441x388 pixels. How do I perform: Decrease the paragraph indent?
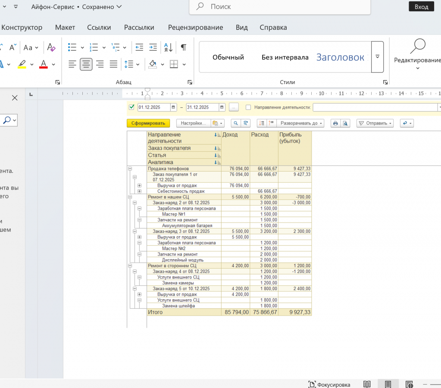click(x=139, y=47)
